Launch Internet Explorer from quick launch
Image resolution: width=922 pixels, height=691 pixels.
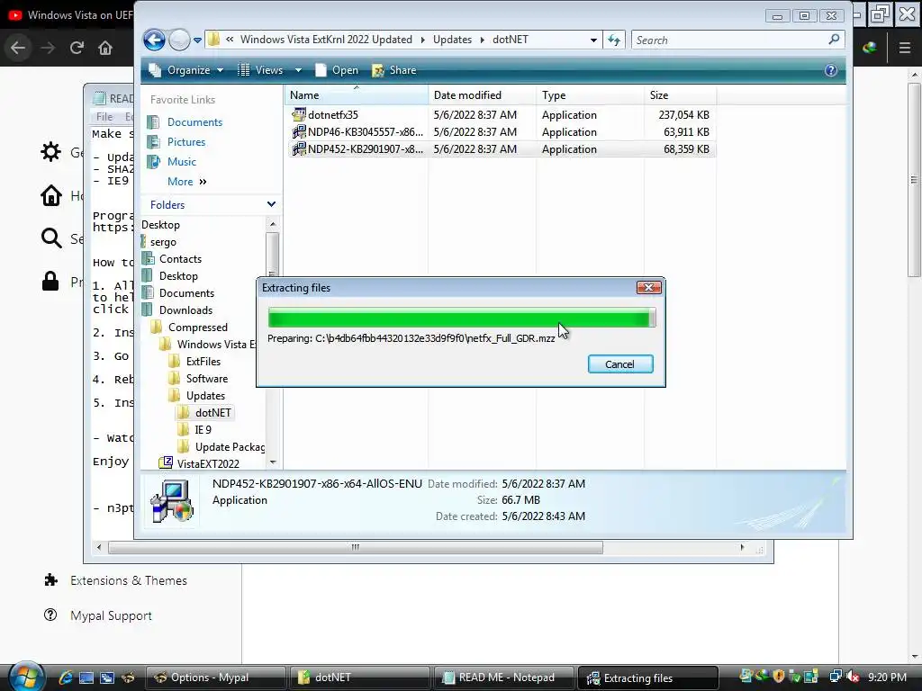point(65,678)
